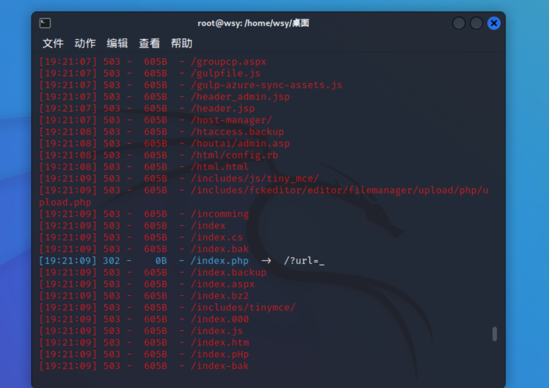Screen dimensions: 549x388
Task: Click the terminal scrollbar thumb
Action: 494,334
